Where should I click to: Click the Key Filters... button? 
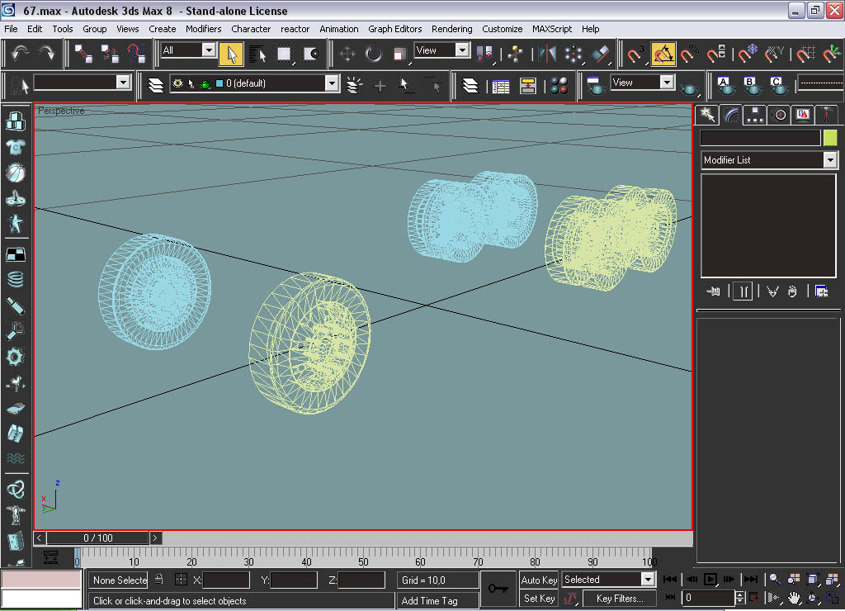(619, 599)
